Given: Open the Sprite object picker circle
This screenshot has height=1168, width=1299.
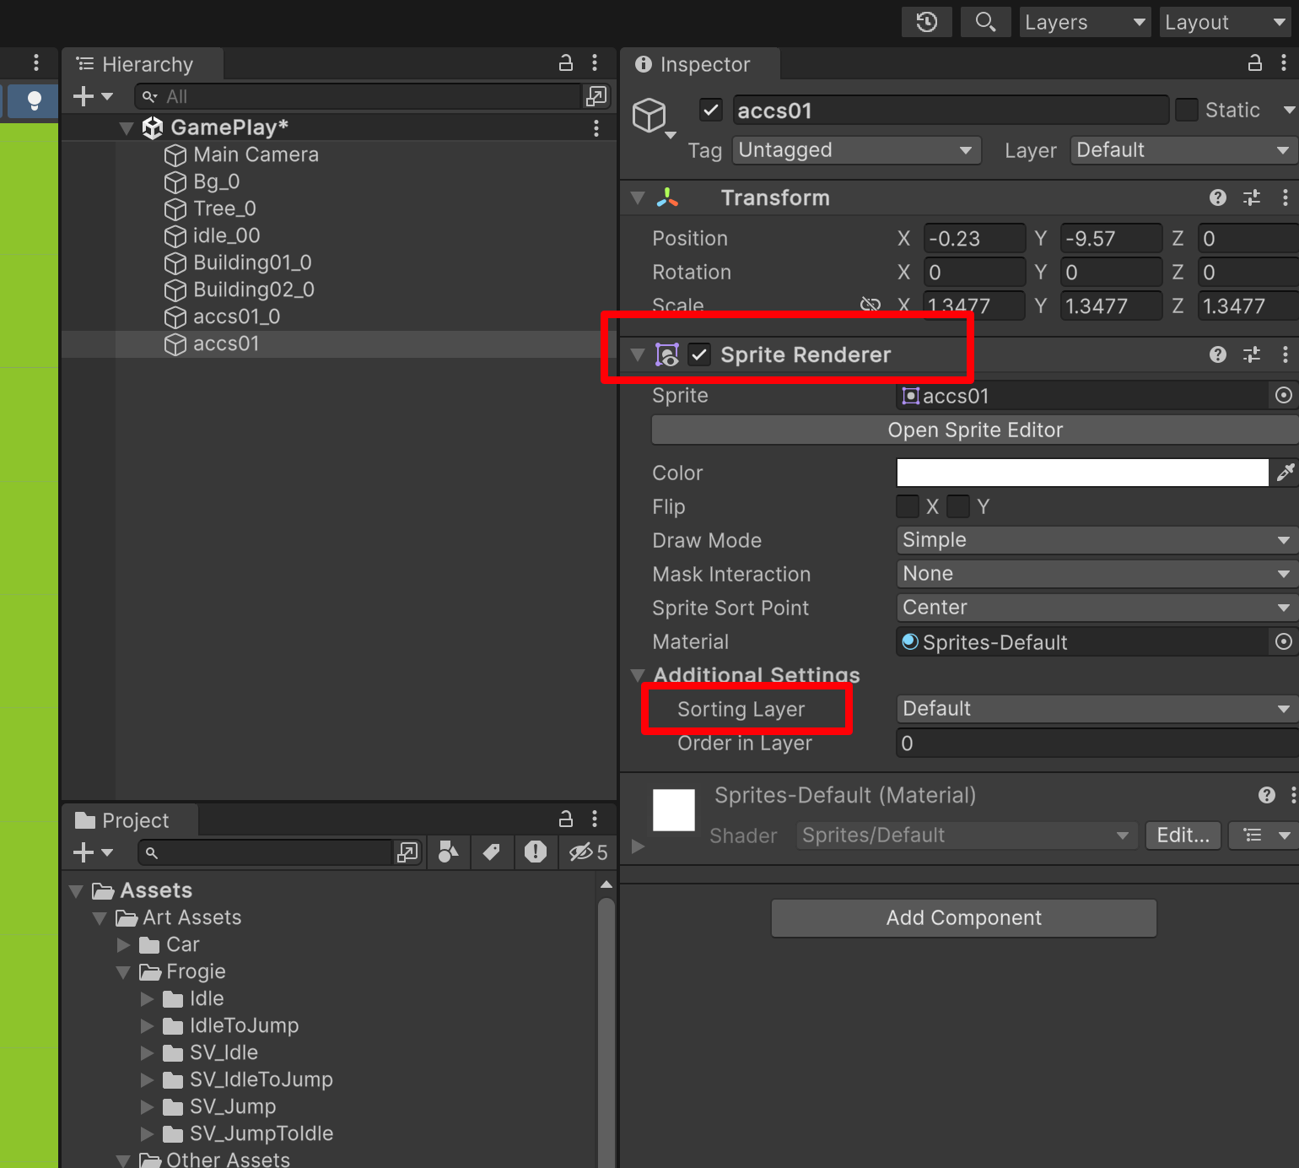Looking at the screenshot, I should click(1283, 396).
